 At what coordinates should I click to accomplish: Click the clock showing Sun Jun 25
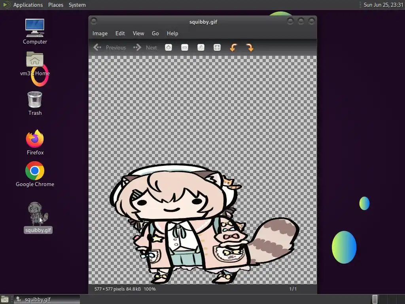click(383, 5)
